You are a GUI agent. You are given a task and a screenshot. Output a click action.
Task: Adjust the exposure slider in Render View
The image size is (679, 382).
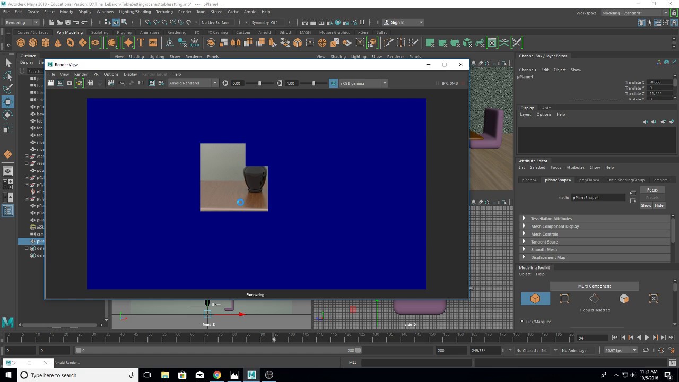(259, 83)
